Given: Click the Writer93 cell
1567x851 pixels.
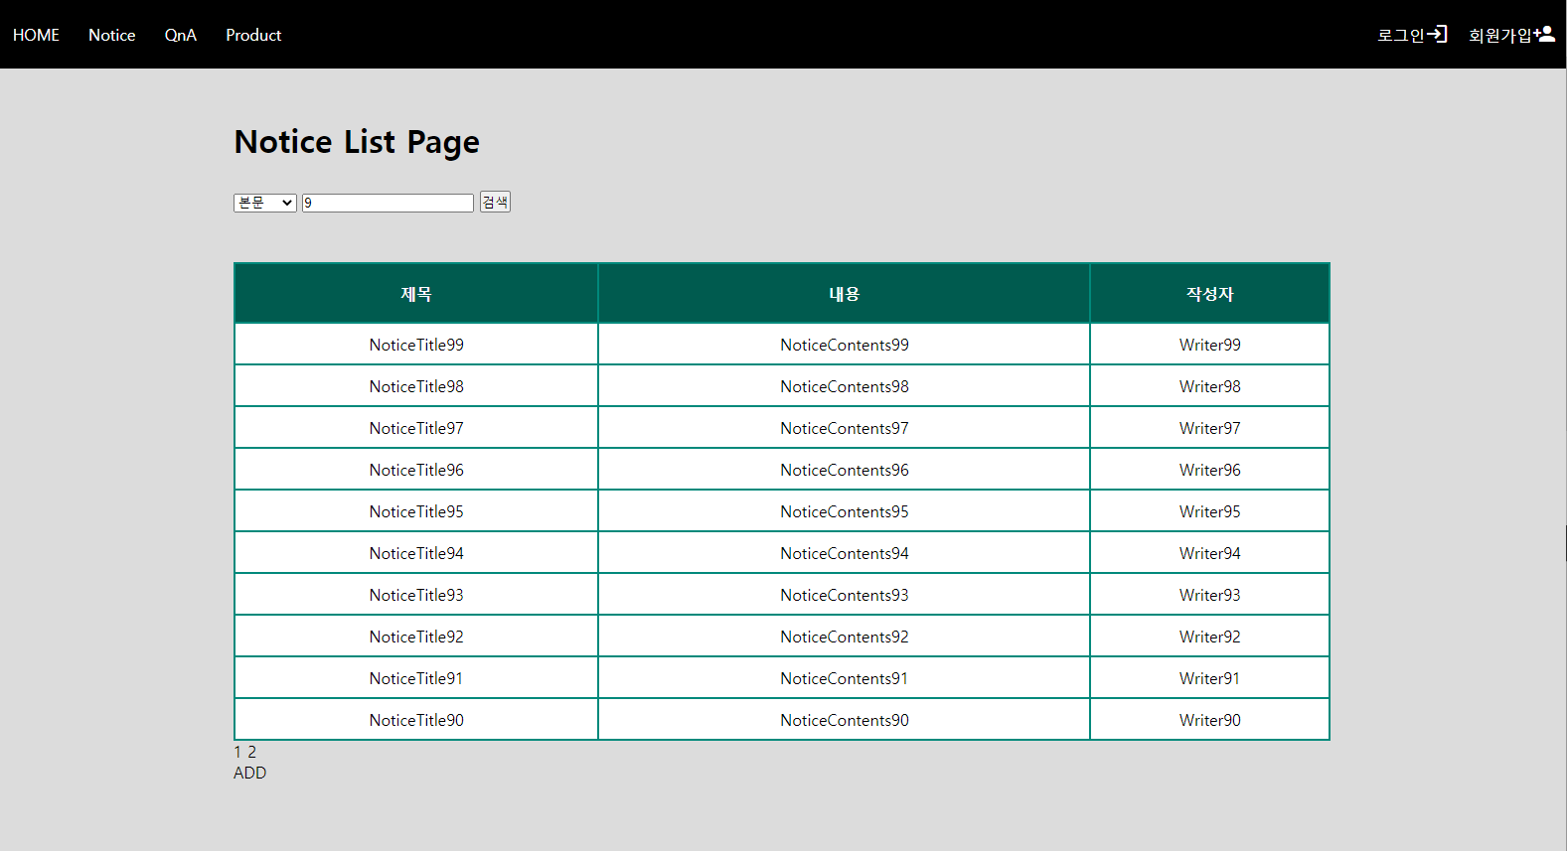Looking at the screenshot, I should [x=1209, y=595].
